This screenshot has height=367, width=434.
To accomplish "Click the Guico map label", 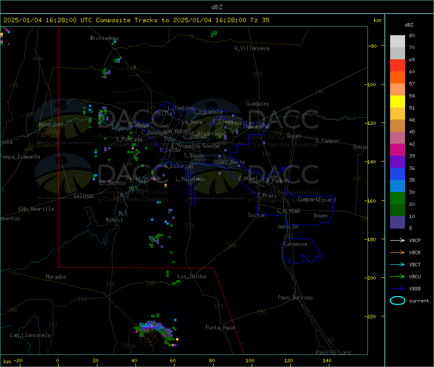I will click(294, 136).
